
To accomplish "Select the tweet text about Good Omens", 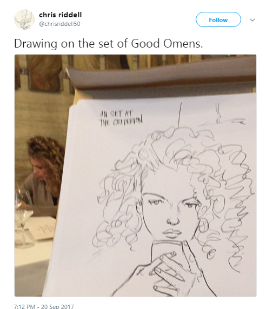I will [x=109, y=44].
